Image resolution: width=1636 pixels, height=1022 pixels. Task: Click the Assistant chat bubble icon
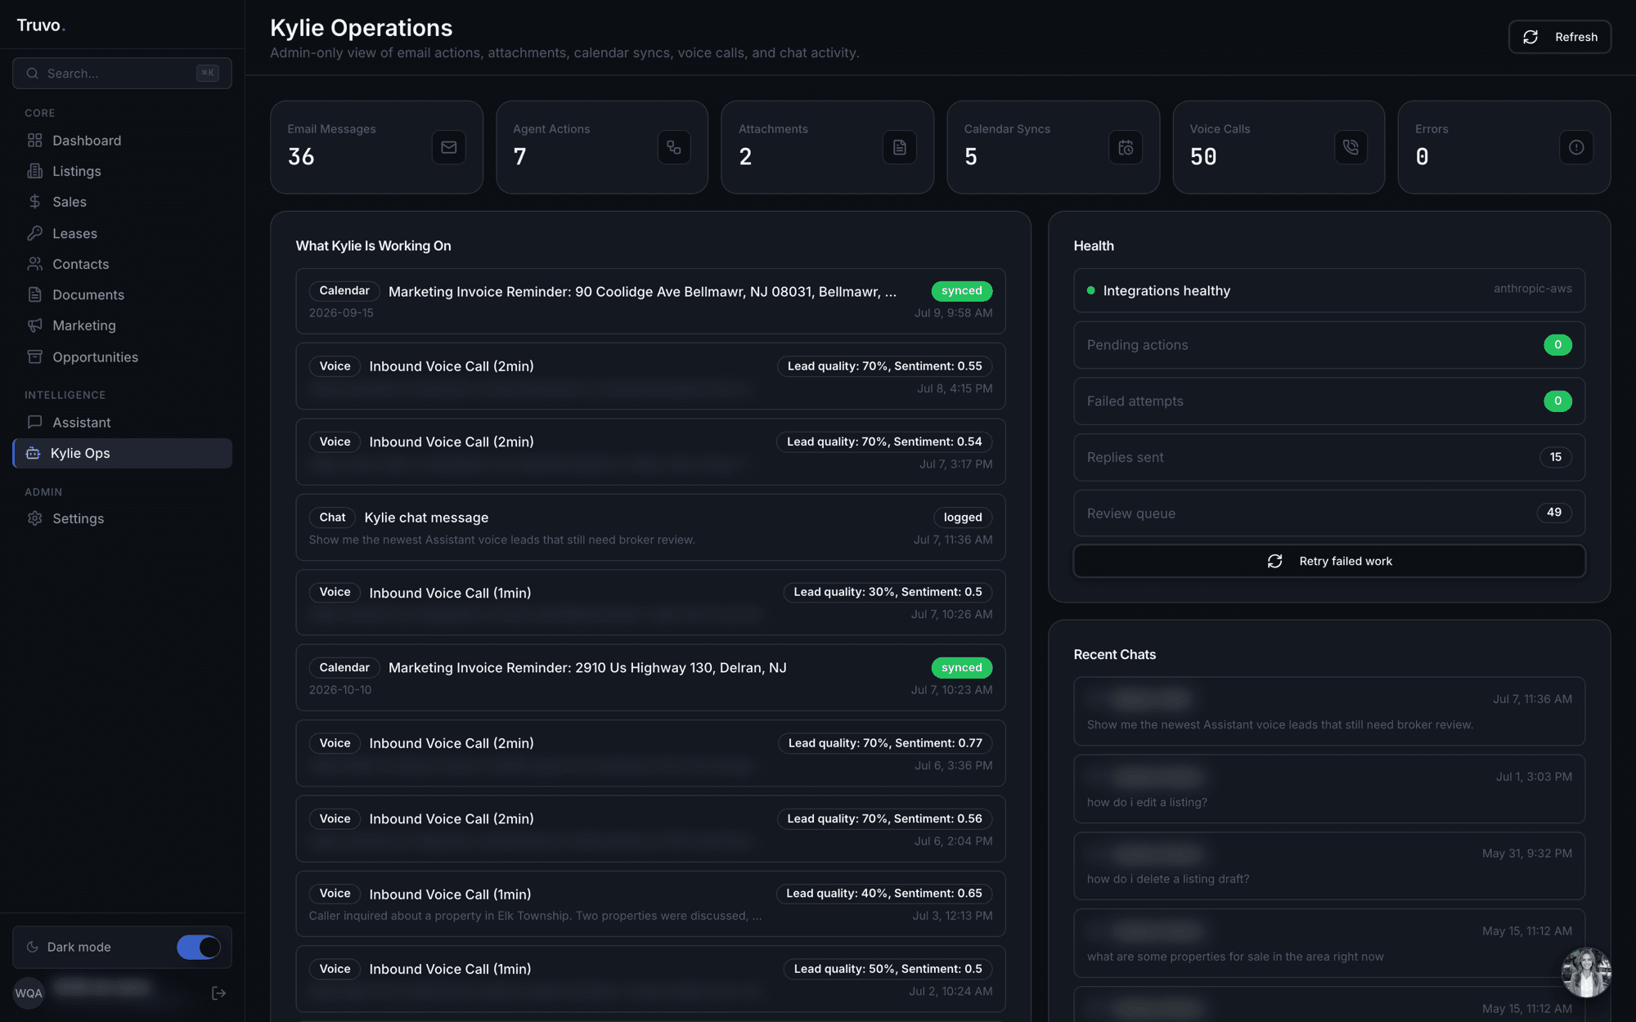pyautogui.click(x=34, y=422)
